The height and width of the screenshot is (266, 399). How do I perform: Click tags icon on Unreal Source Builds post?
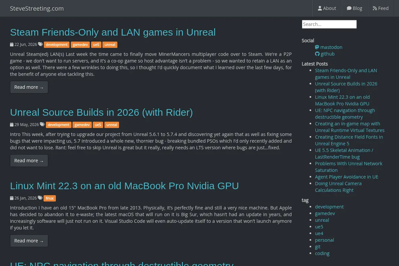coord(42,125)
